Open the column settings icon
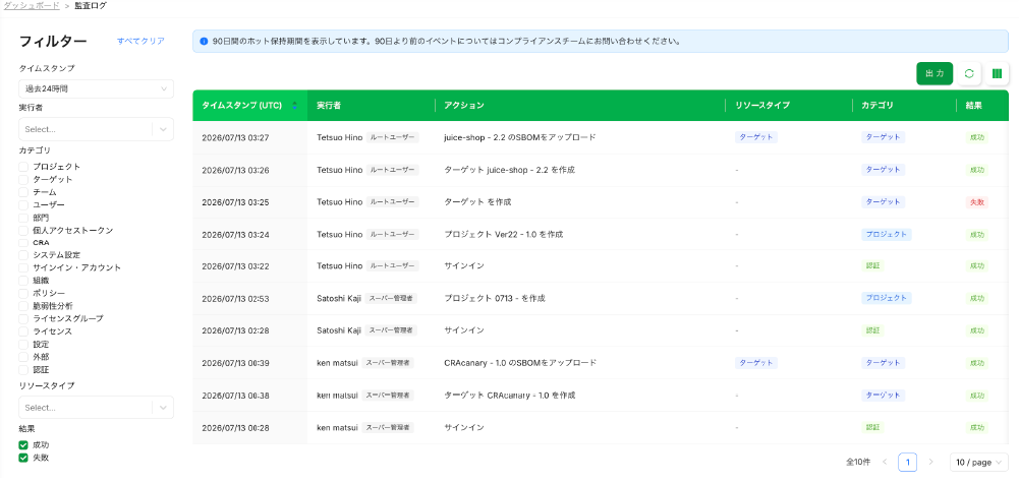 [997, 74]
